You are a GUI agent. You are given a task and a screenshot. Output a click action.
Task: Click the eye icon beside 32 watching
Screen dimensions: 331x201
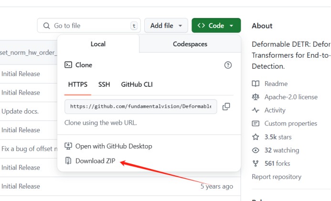[256, 150]
